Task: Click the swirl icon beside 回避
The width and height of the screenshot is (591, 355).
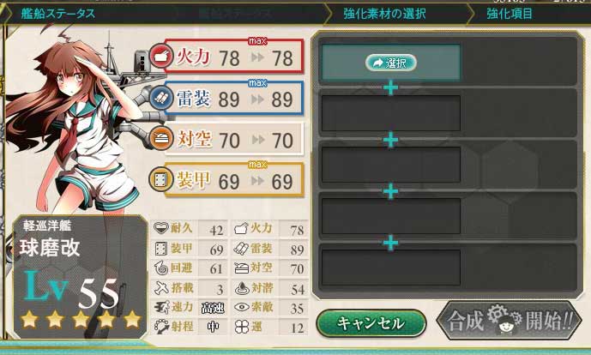Action: (161, 268)
